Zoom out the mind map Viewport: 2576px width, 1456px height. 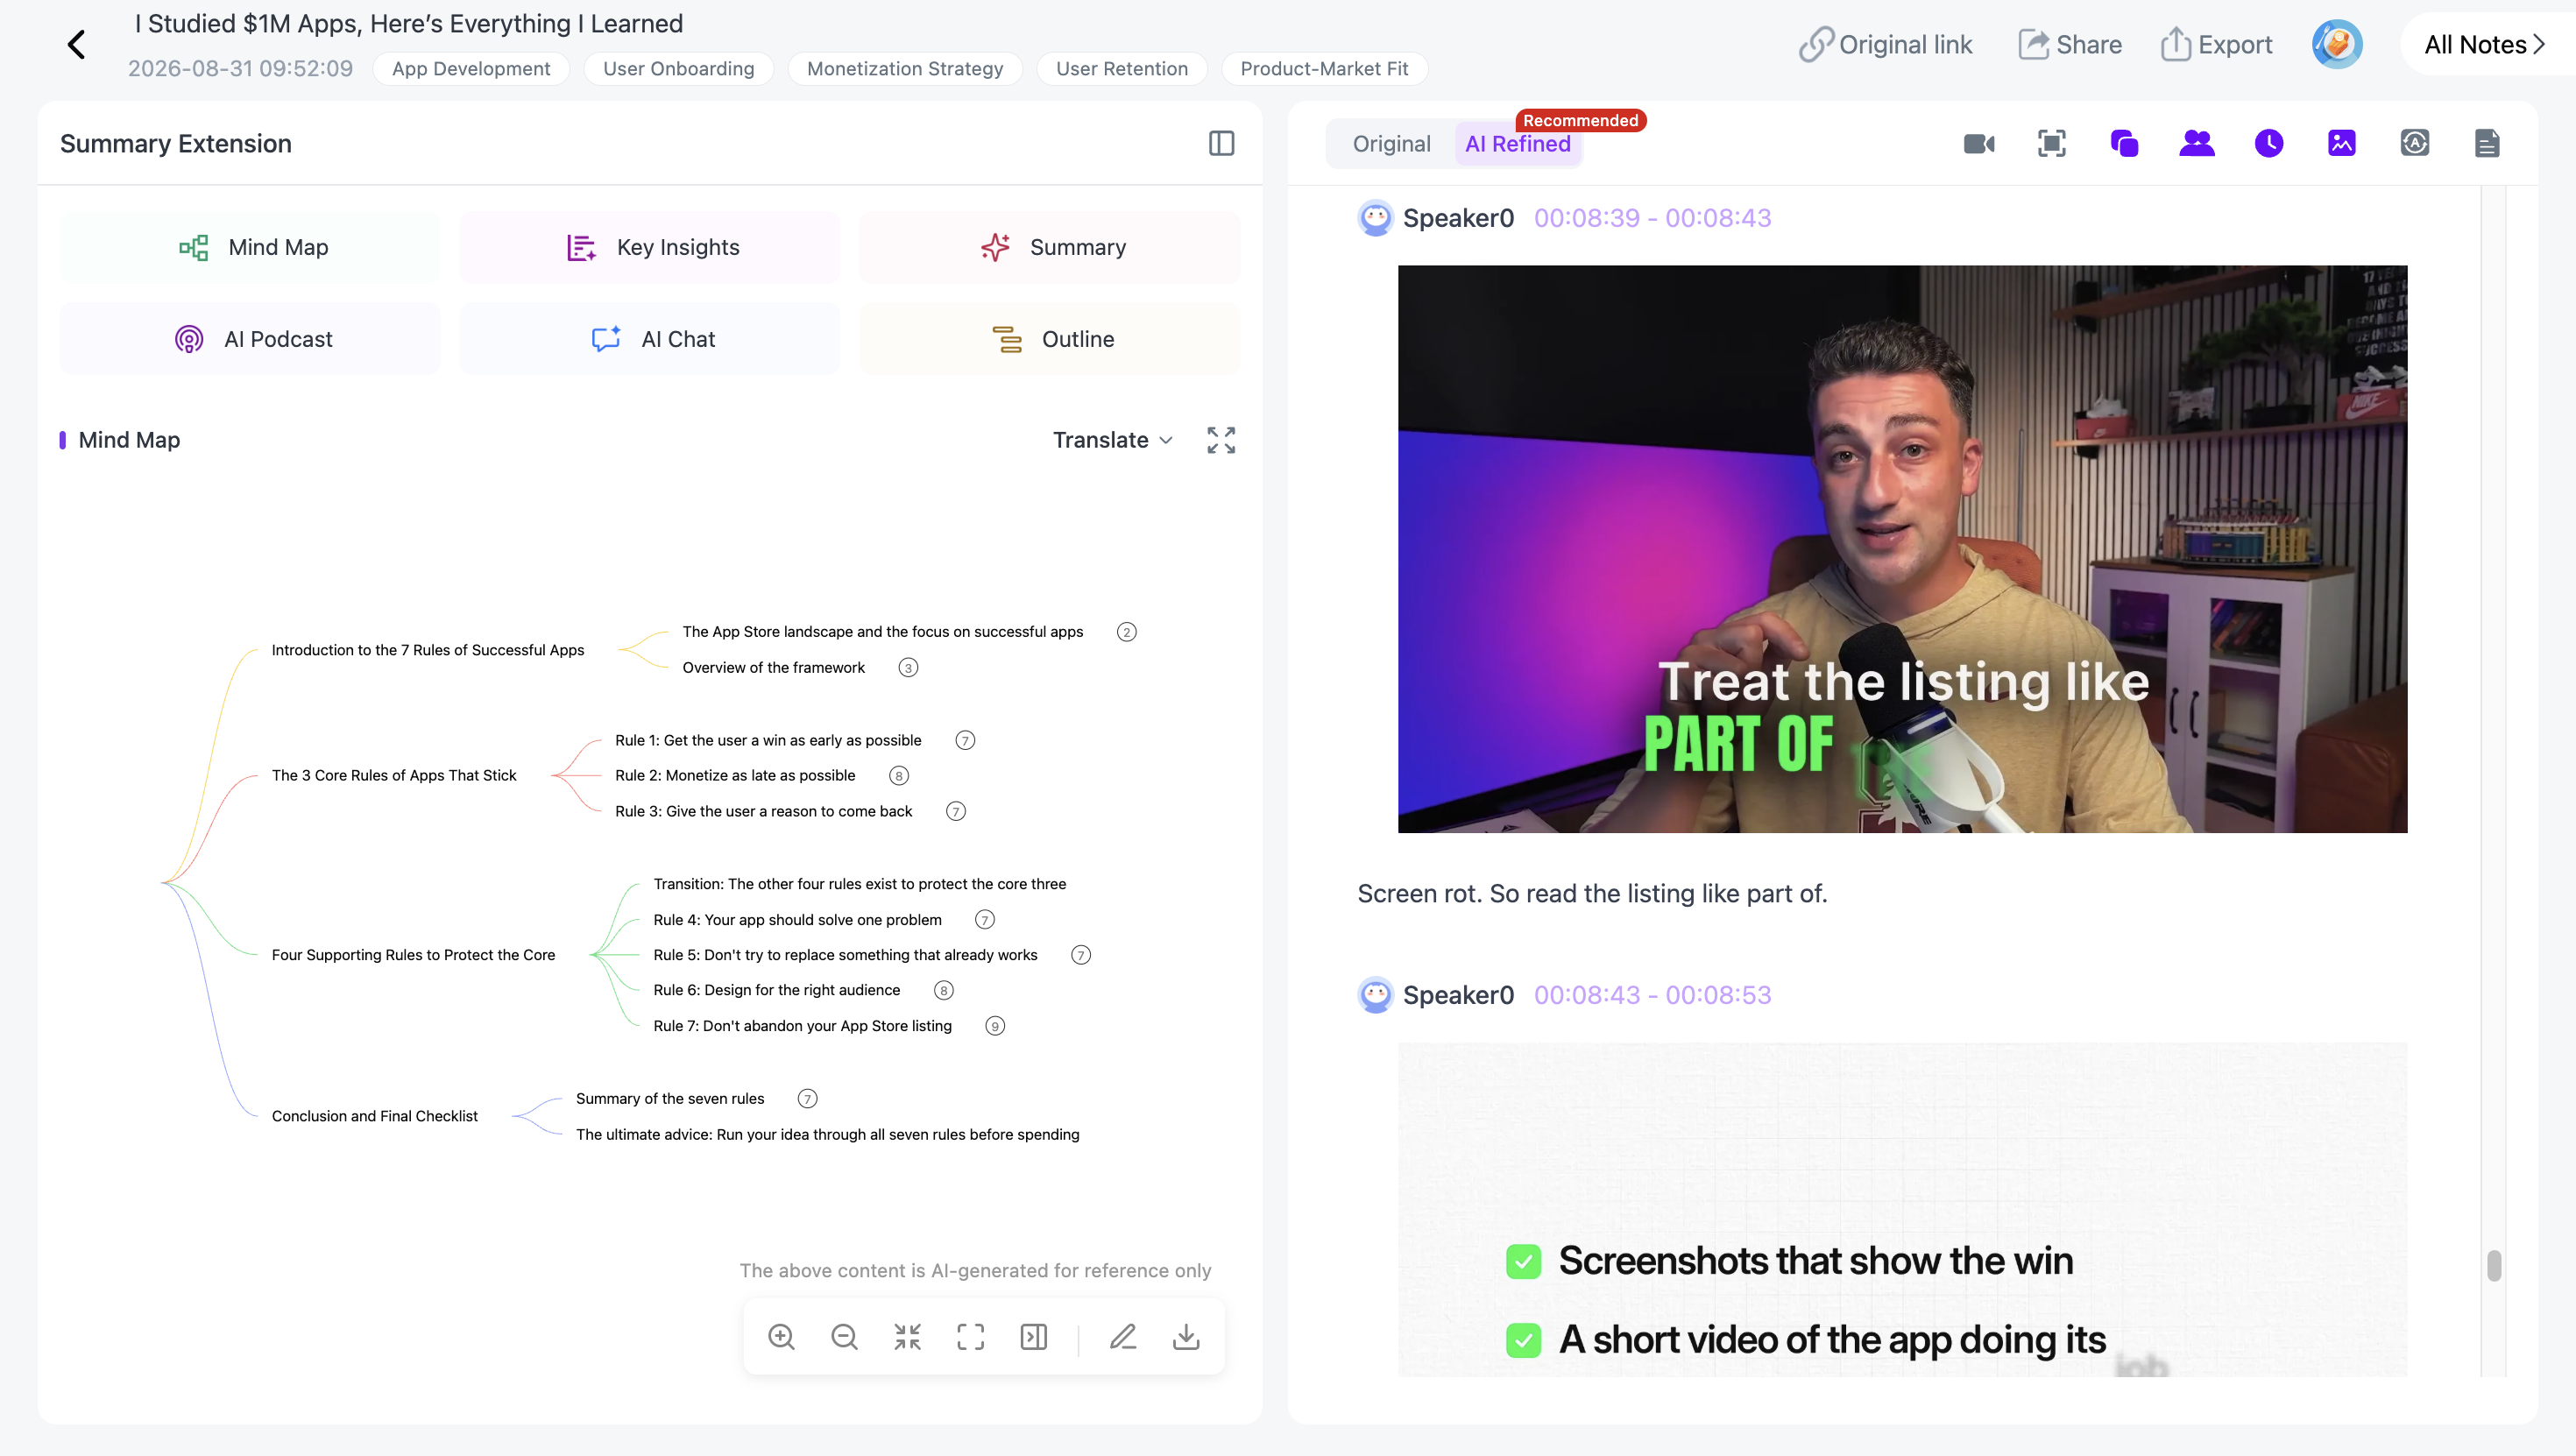[844, 1337]
